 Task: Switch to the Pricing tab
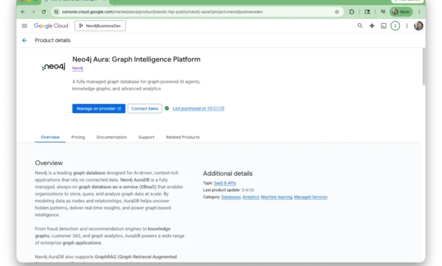[78, 137]
